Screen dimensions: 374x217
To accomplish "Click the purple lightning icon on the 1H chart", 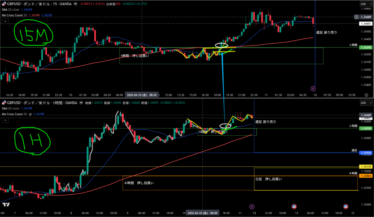I will click(251, 206).
